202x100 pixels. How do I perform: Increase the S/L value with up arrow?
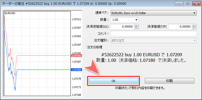[136, 25]
